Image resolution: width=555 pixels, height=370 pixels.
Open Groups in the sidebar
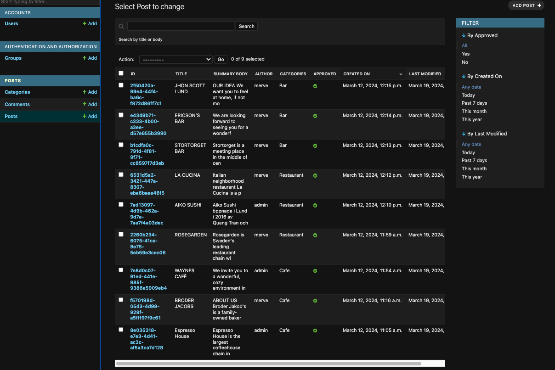coord(13,58)
